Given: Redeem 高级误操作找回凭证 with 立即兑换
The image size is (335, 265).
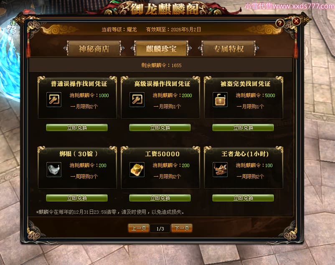Looking at the screenshot, I should coord(160,127).
